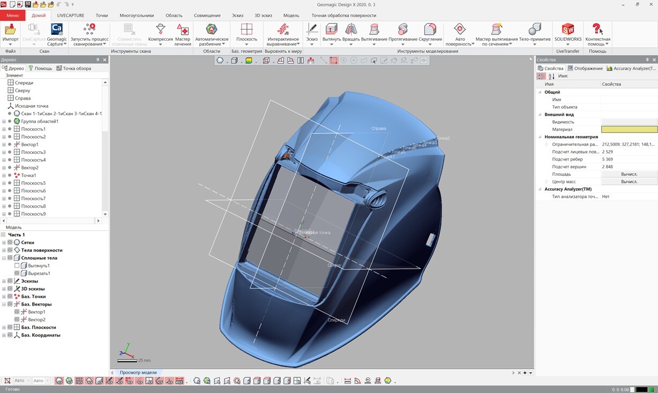This screenshot has height=393, width=658.
Task: Expand the Сетки tree node
Action: coord(4,242)
